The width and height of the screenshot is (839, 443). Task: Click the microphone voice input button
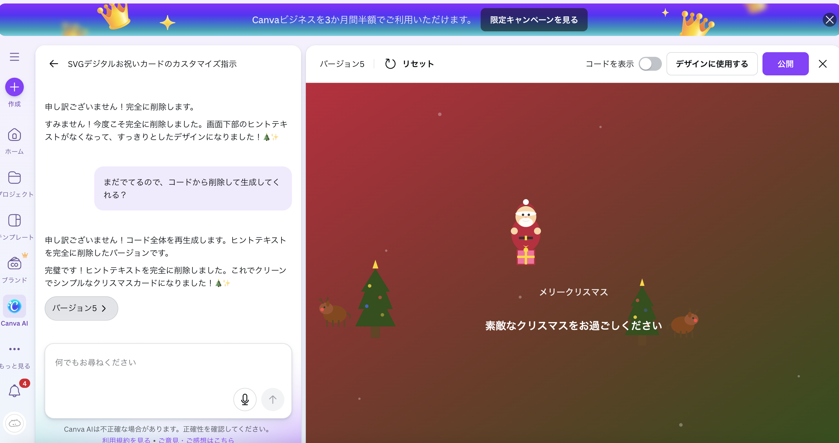coord(245,399)
